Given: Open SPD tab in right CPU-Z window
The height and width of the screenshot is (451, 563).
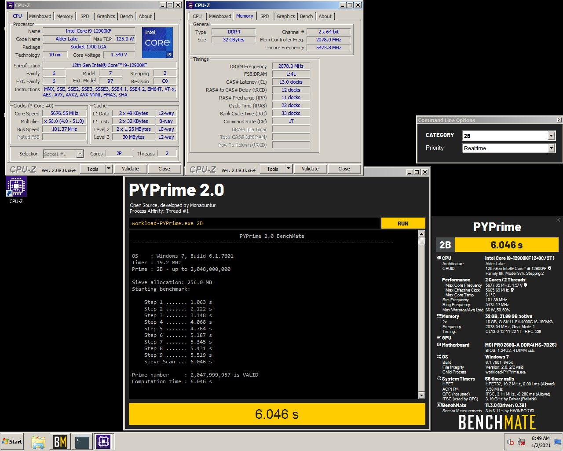Looking at the screenshot, I should pos(265,16).
